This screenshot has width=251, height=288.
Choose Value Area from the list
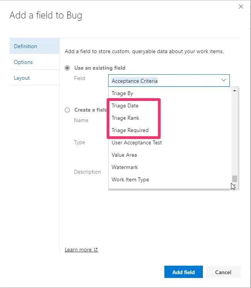(124, 155)
